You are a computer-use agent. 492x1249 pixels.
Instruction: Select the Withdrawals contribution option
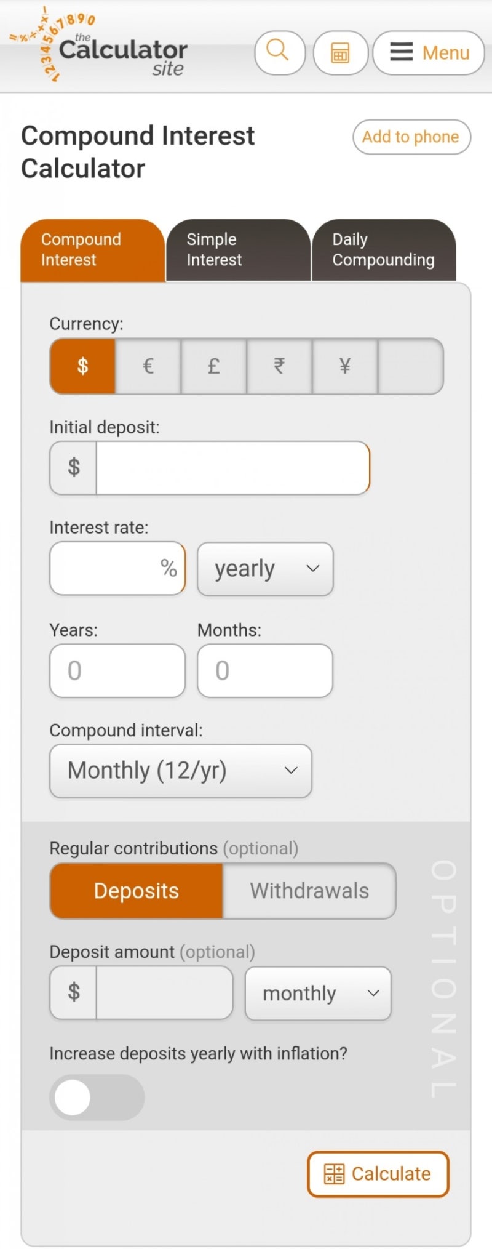point(309,891)
